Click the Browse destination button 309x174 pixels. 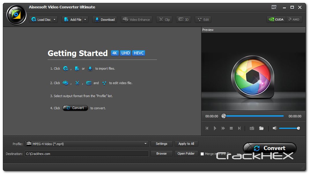[x=161, y=153]
